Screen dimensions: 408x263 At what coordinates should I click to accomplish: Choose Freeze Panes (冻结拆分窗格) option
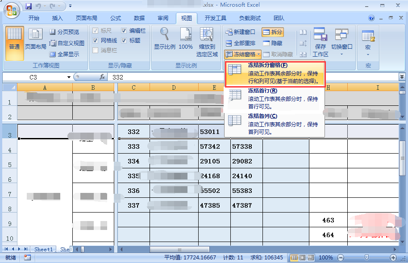click(275, 73)
